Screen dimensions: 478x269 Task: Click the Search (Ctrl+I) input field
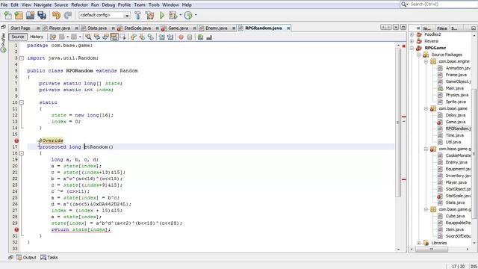pyautogui.click(x=442, y=4)
